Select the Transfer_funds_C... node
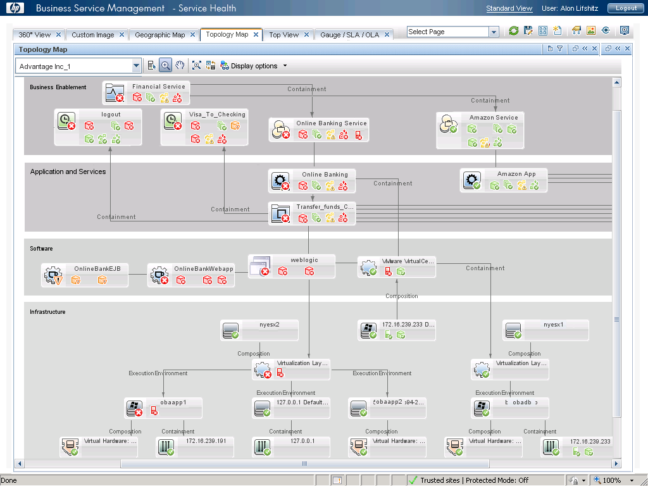The height and width of the screenshot is (486, 648). pyautogui.click(x=311, y=213)
